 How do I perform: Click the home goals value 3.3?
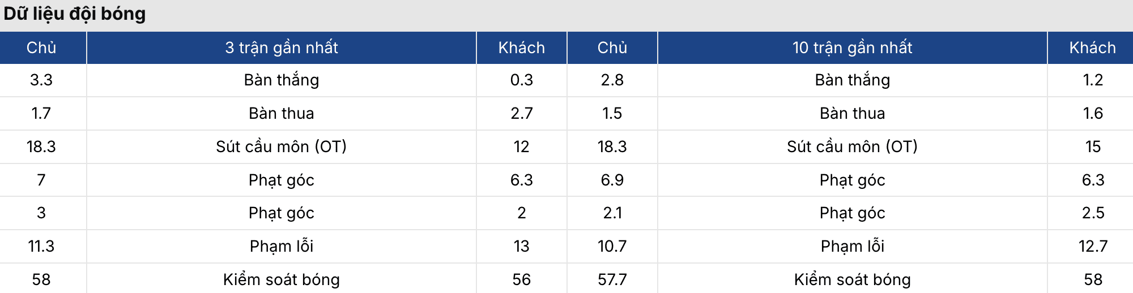click(x=41, y=80)
